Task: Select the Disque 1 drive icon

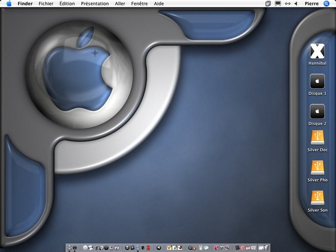Action: [317, 81]
